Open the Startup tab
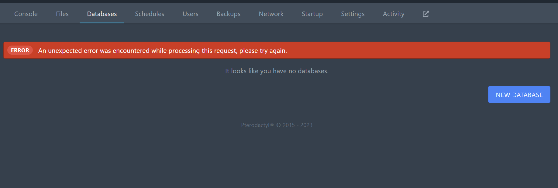This screenshot has width=558, height=188. pos(312,14)
